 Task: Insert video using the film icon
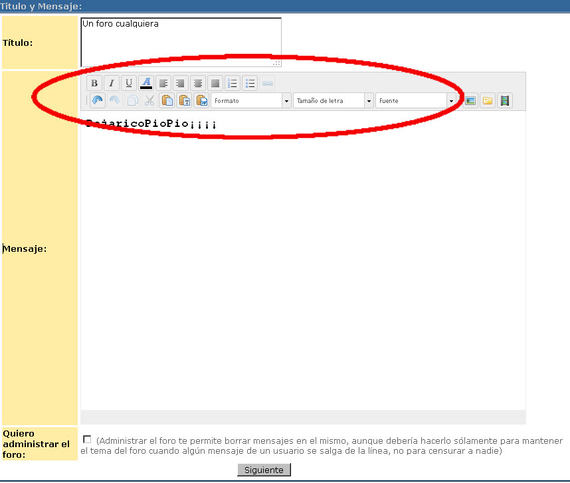[505, 100]
